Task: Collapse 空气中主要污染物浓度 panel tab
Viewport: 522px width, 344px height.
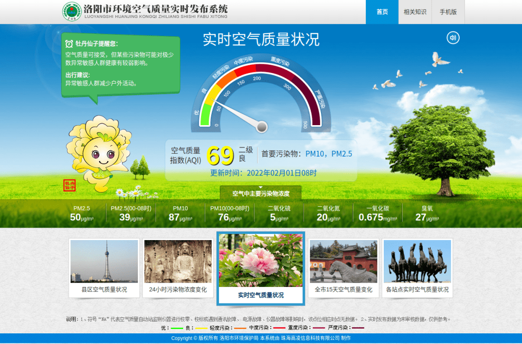Action: 261,193
